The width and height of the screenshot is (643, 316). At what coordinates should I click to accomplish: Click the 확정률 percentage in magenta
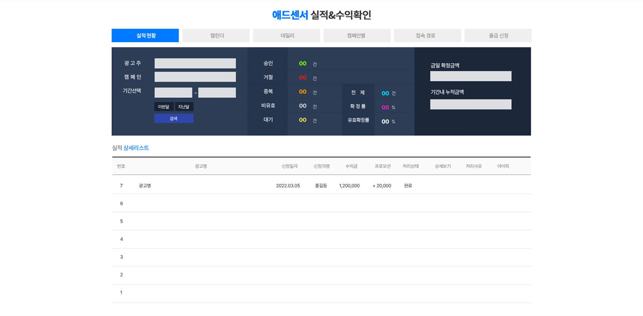coord(385,107)
